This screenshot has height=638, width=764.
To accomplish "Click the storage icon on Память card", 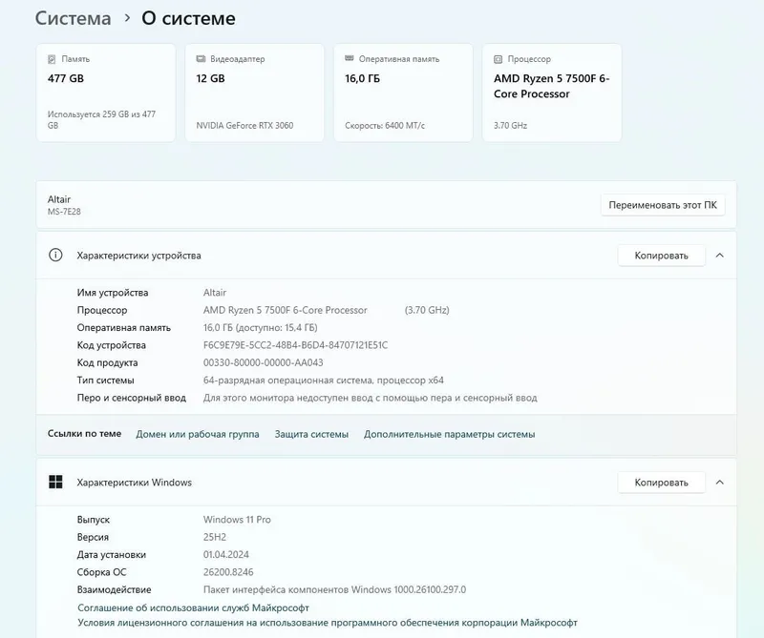I will [x=52, y=59].
